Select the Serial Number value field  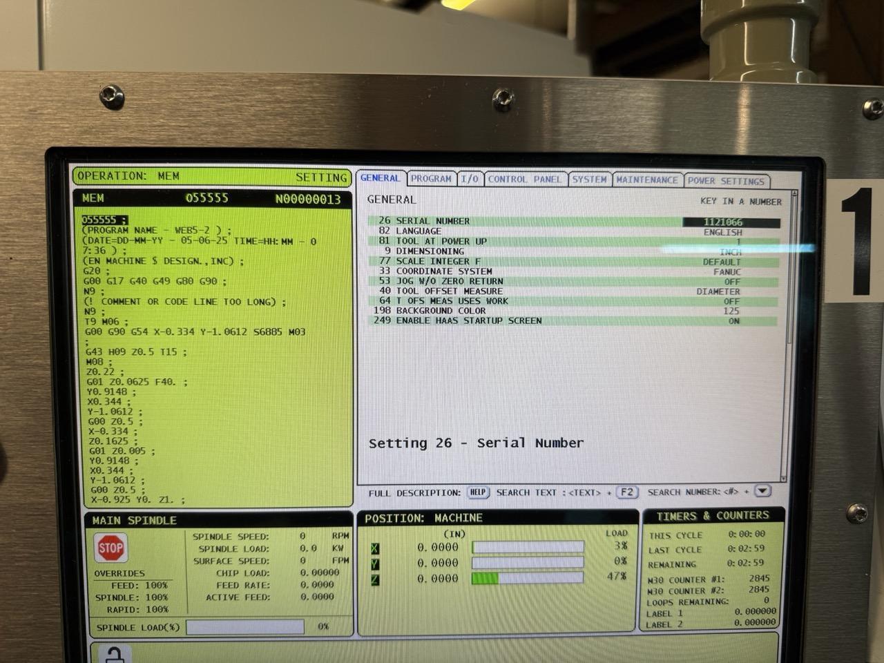731,222
